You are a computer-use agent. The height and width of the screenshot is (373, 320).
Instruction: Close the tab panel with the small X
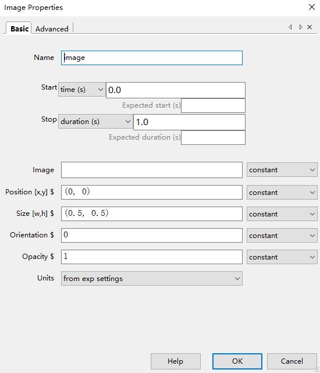pos(310,27)
